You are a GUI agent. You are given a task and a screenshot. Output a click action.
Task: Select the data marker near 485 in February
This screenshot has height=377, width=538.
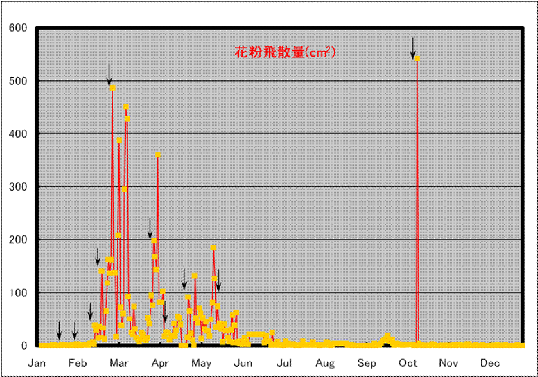tap(112, 88)
